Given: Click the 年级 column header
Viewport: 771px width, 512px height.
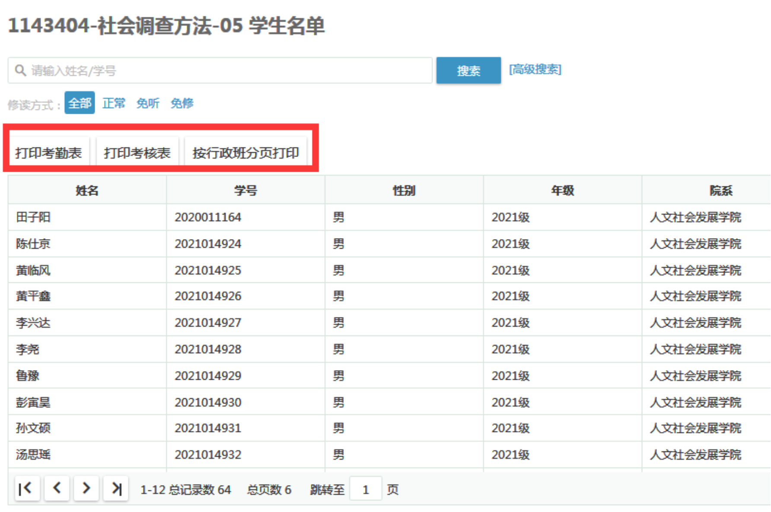Looking at the screenshot, I should click(x=562, y=190).
